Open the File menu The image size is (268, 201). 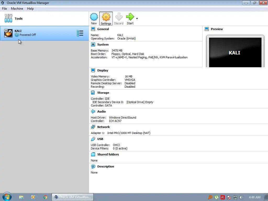pos(4,9)
